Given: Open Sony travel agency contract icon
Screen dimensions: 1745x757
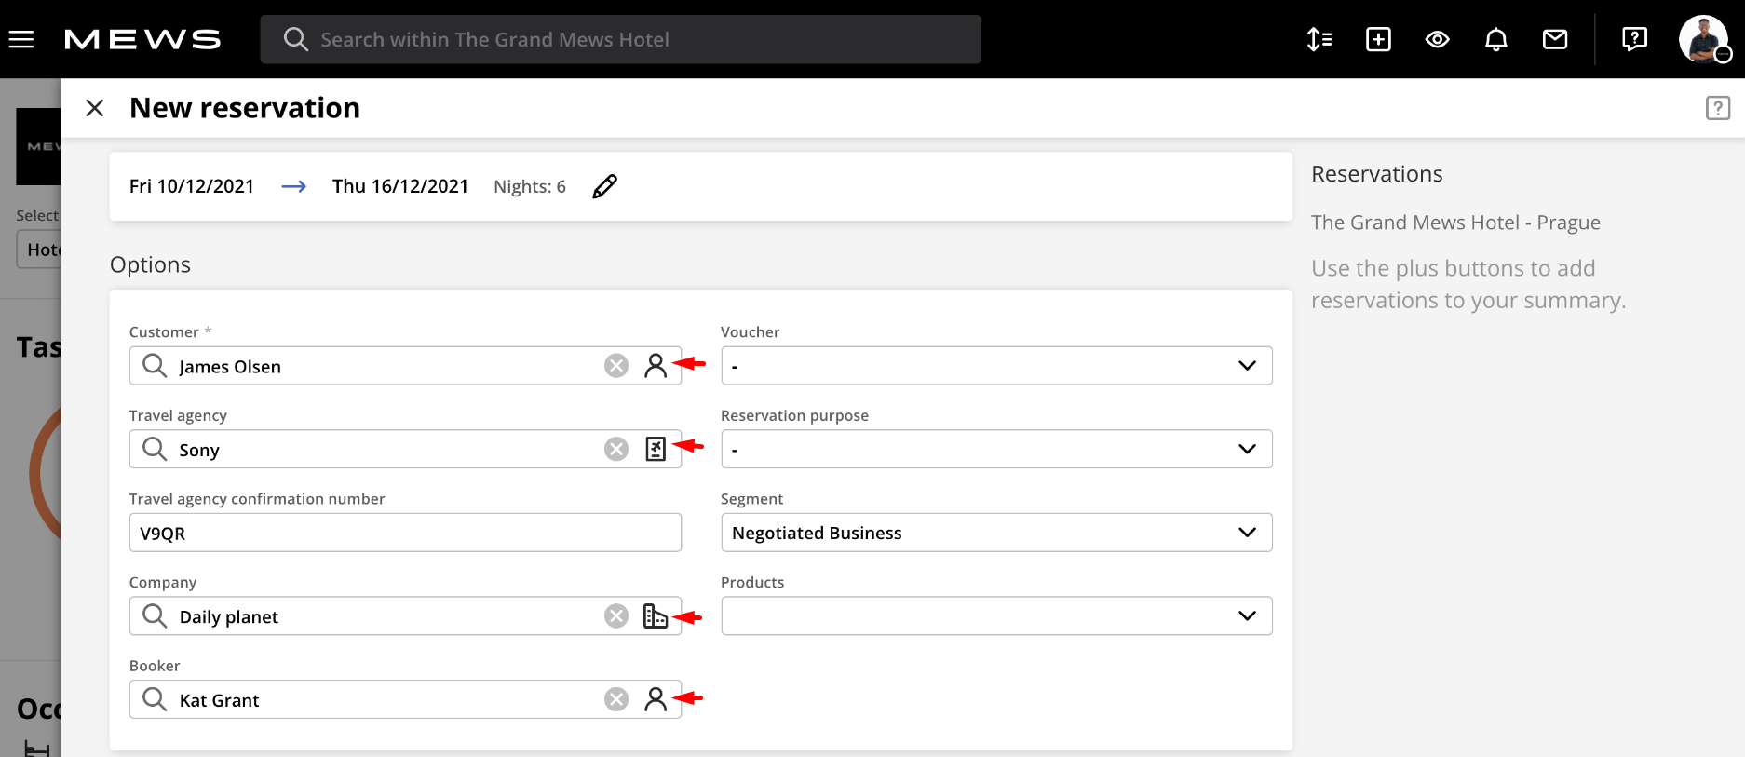Looking at the screenshot, I should (x=656, y=449).
